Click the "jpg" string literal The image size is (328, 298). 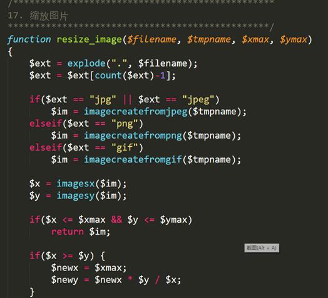[103, 100]
